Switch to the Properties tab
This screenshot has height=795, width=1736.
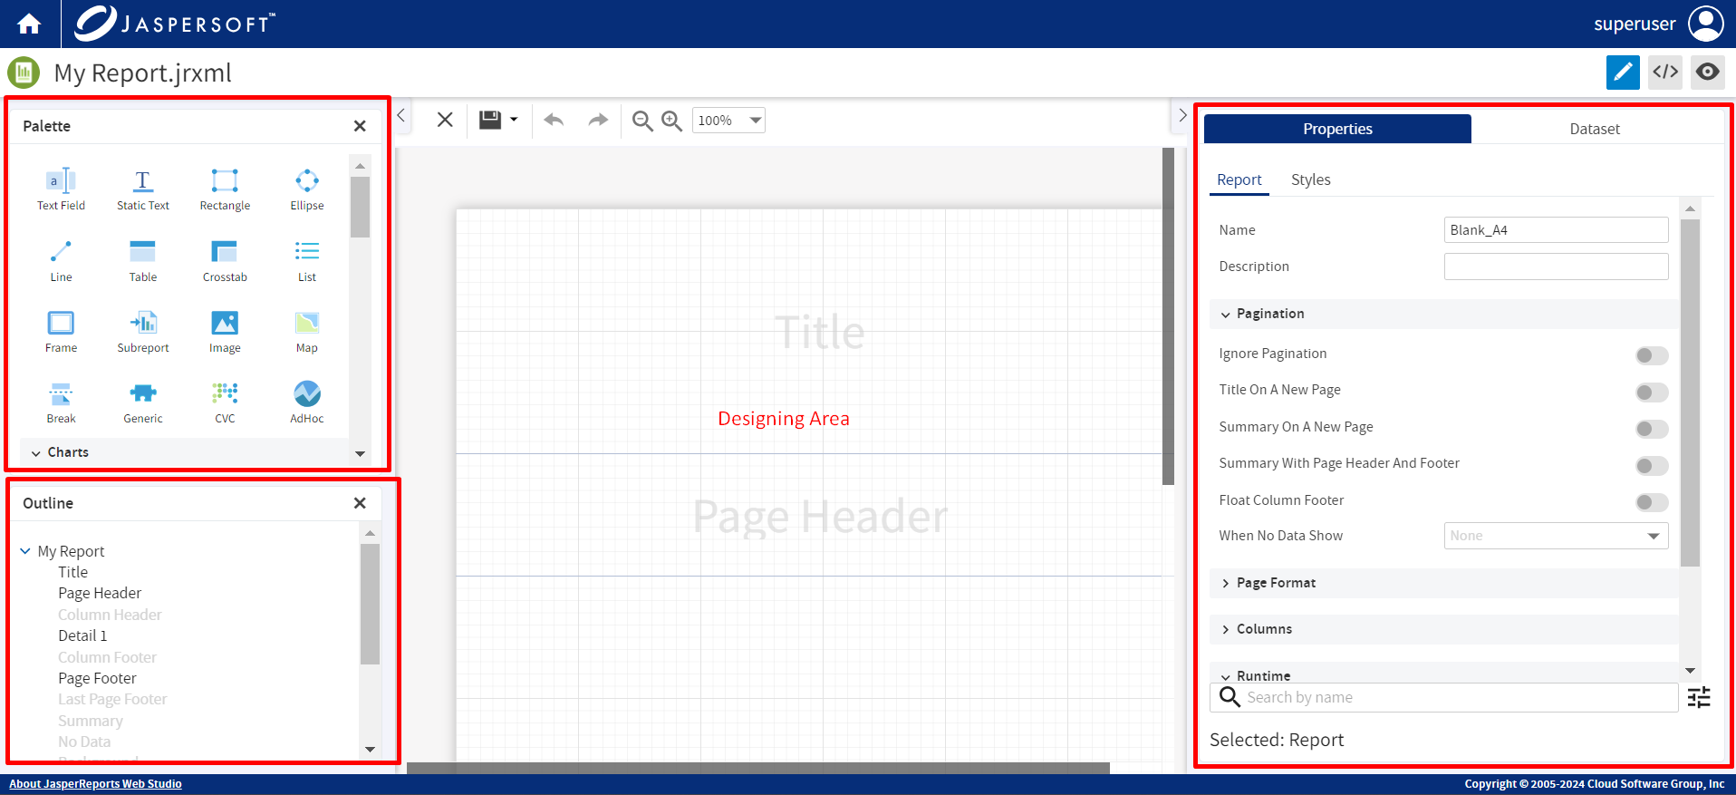click(x=1337, y=129)
